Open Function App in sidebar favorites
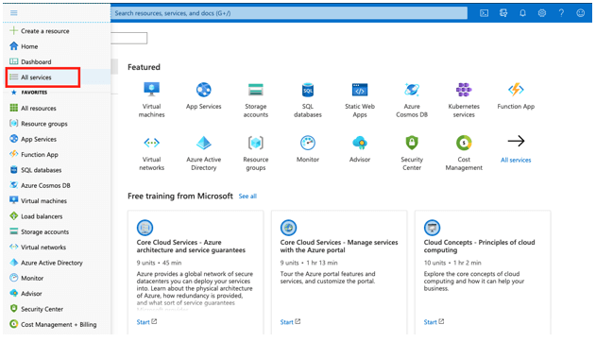596x342 pixels. pyautogui.click(x=34, y=155)
